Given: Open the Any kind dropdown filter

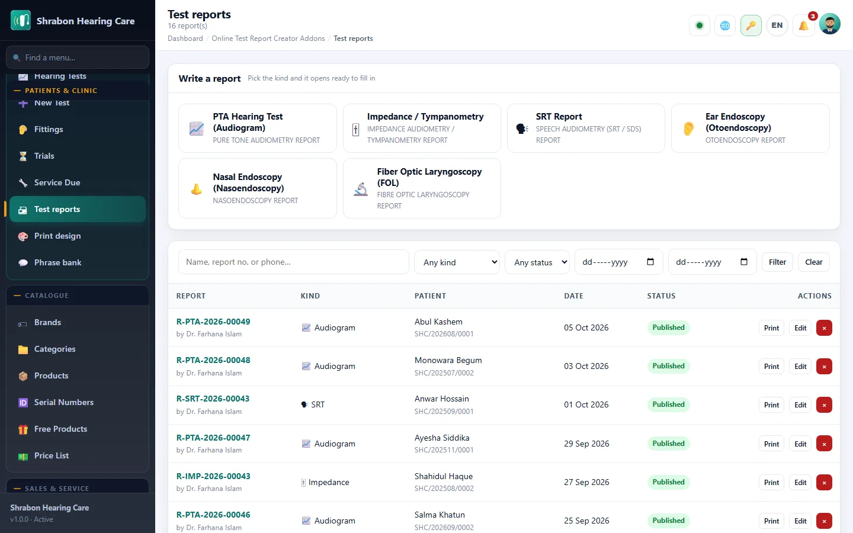Looking at the screenshot, I should (457, 262).
